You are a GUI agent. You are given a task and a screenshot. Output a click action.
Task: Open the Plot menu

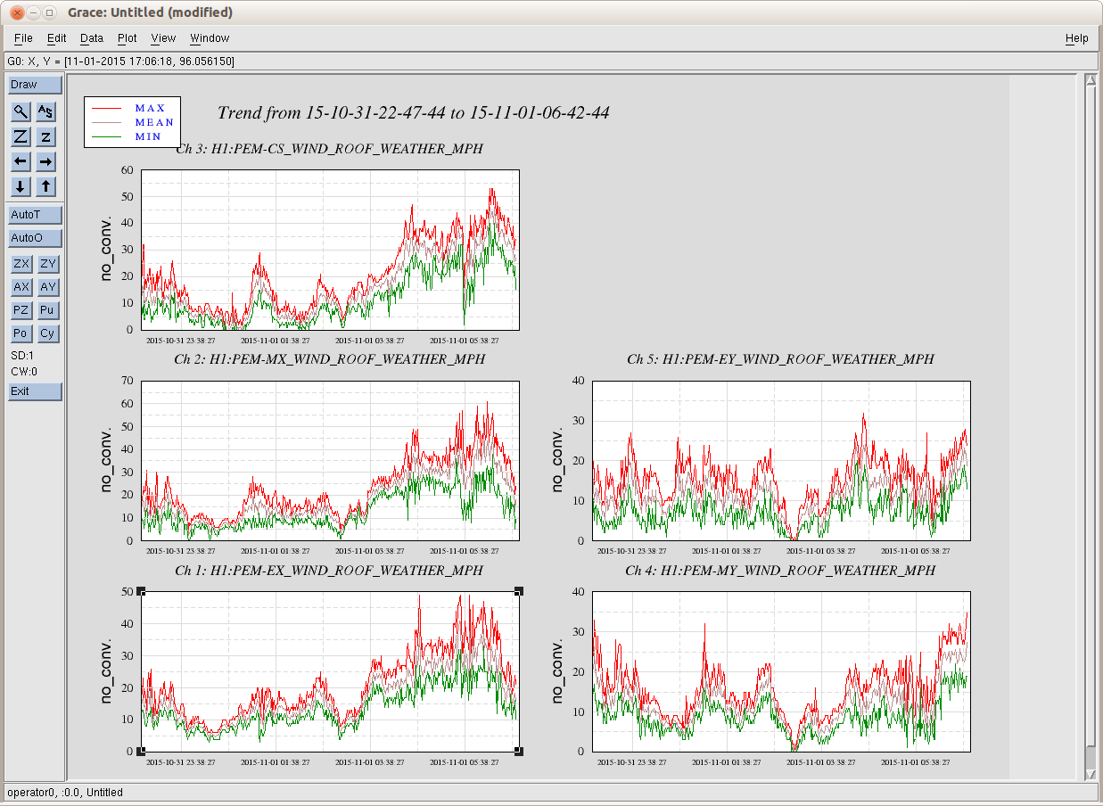tap(128, 38)
